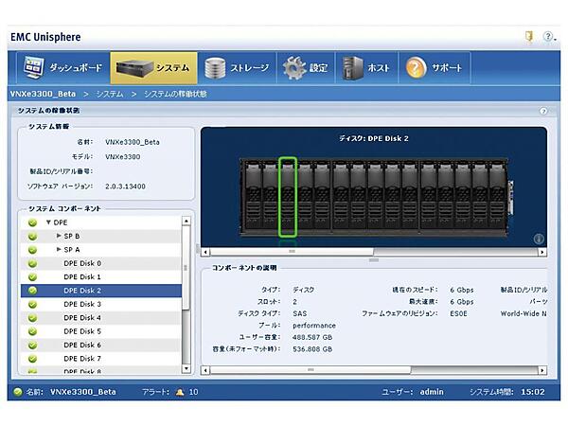Viewport: 568px width, 426px height.
Task: Click the highlighted green disk slot in enclosure
Action: (x=289, y=197)
